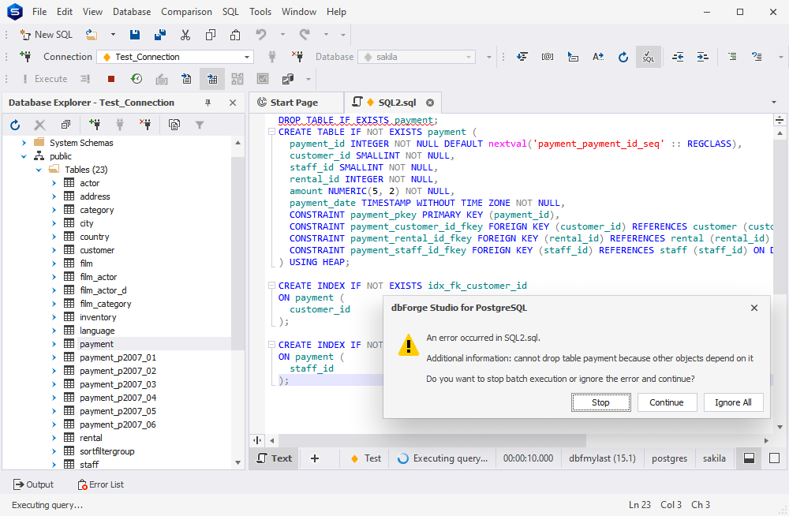The height and width of the screenshot is (516, 789).
Task: Click the code formatting icon near the SQL check
Action: (x=597, y=57)
